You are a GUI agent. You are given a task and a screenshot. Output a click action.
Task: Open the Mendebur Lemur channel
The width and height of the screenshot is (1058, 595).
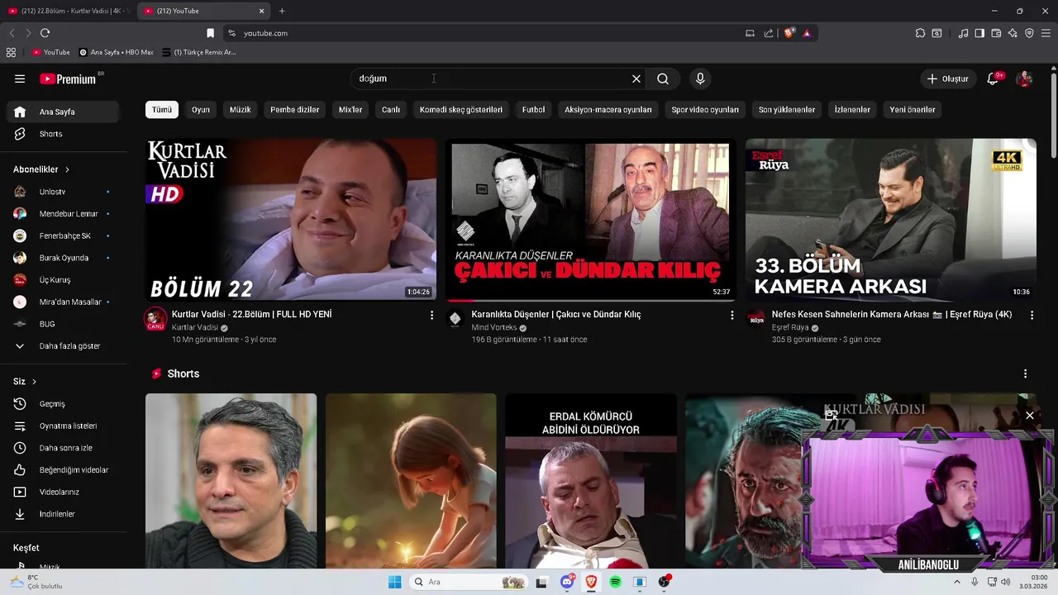pyautogui.click(x=63, y=214)
